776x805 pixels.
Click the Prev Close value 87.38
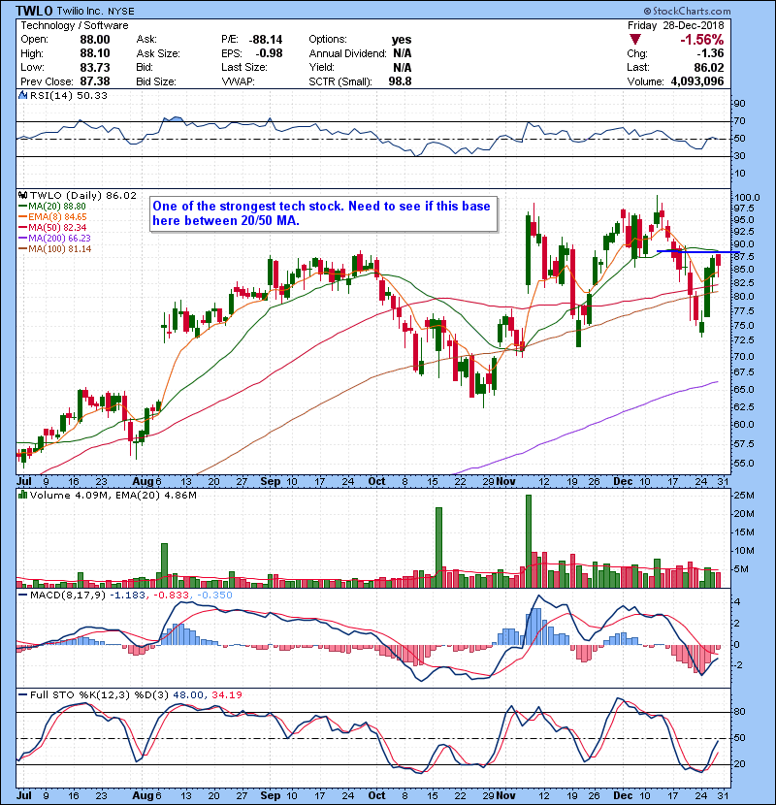95,81
